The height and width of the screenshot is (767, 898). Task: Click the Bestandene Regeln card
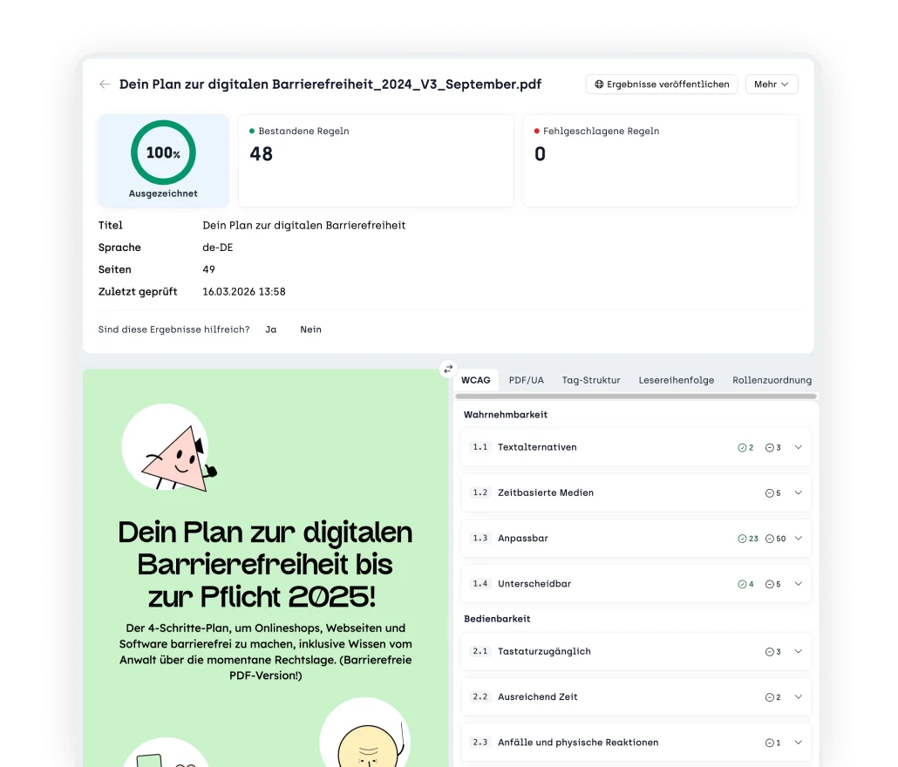click(x=376, y=161)
